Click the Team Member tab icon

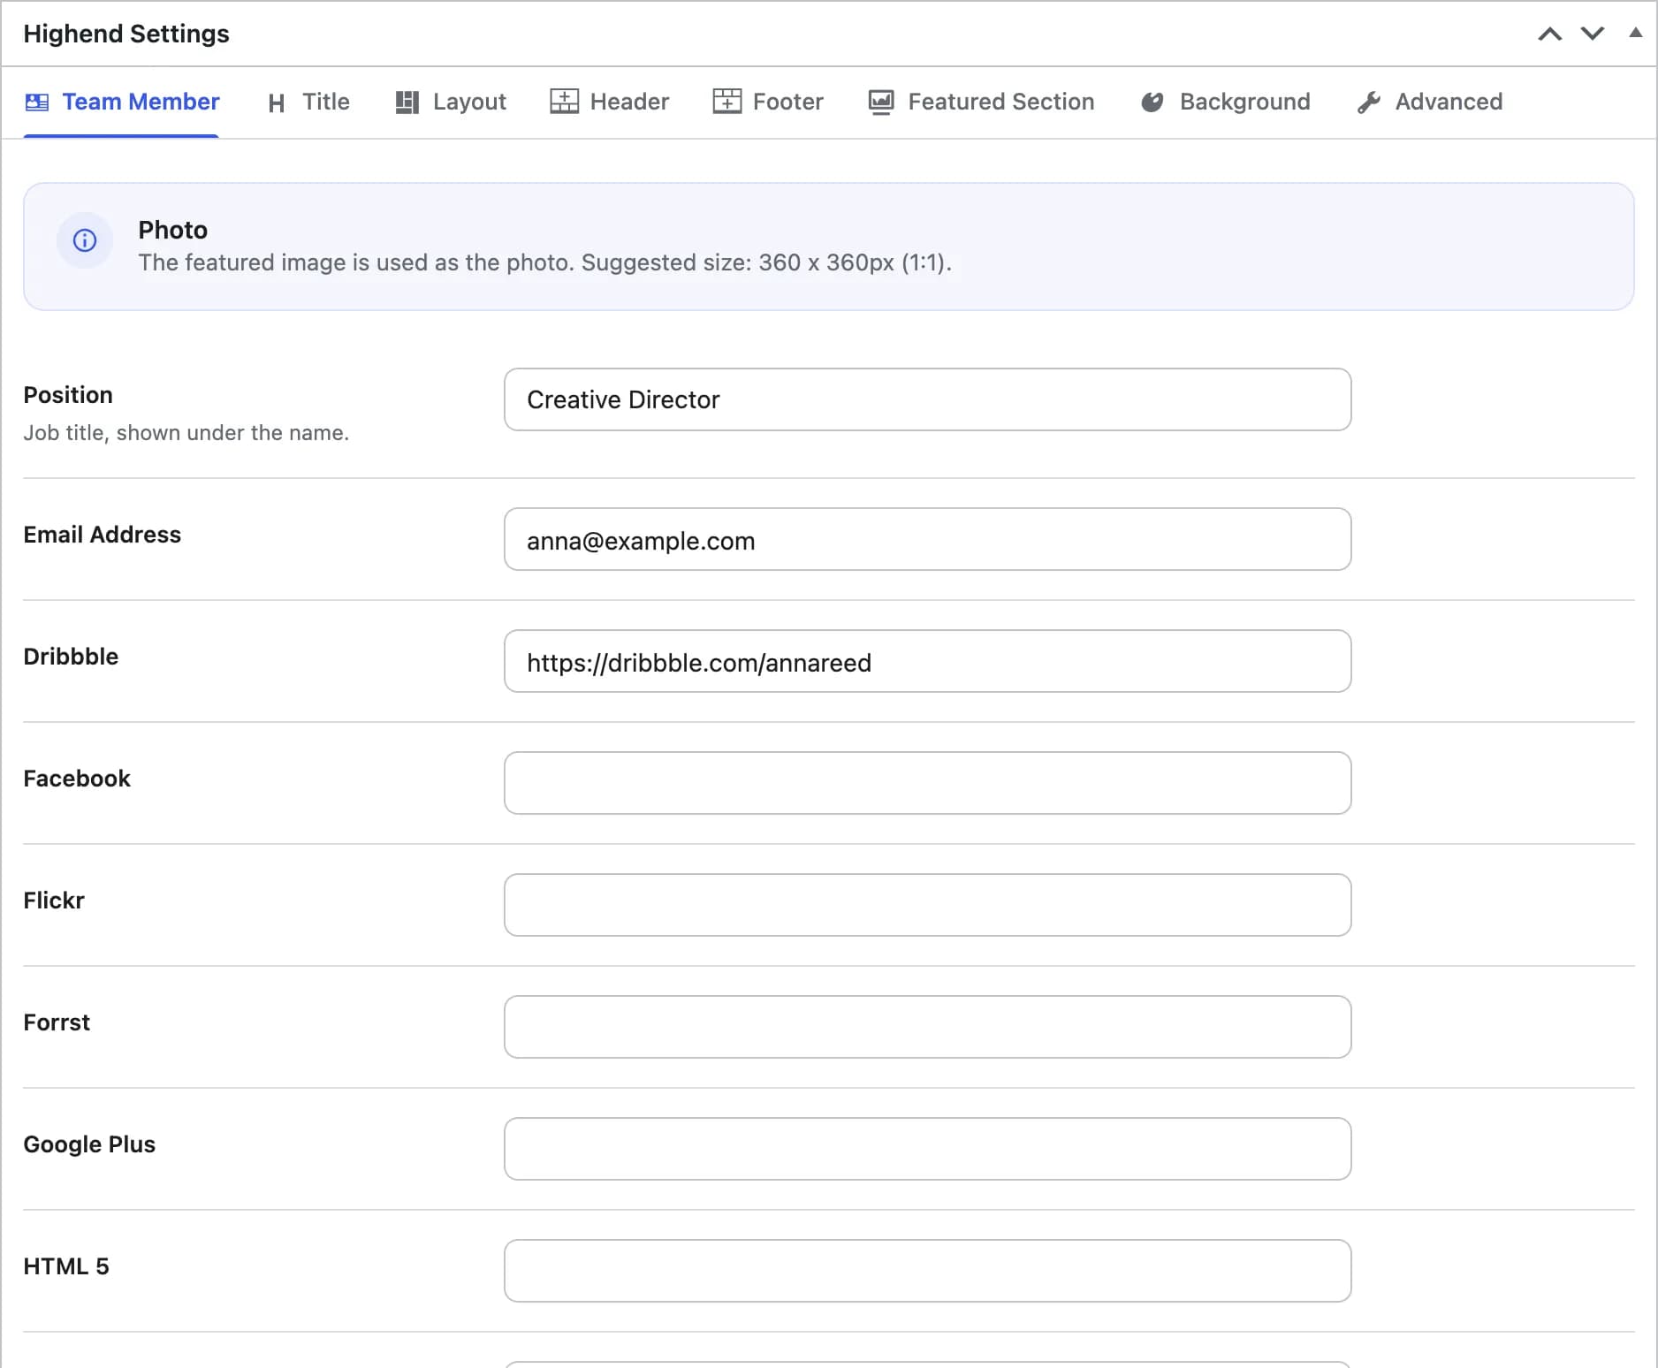[x=37, y=103]
